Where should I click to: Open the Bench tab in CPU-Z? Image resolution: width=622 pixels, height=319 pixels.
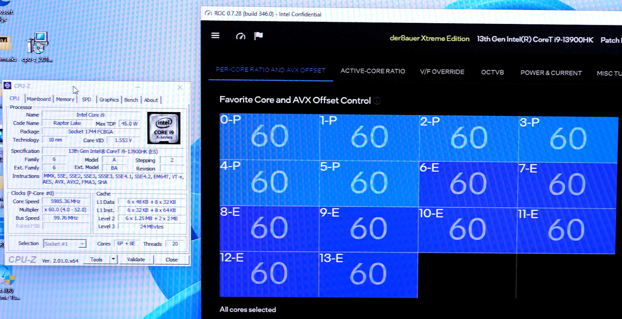tap(131, 100)
